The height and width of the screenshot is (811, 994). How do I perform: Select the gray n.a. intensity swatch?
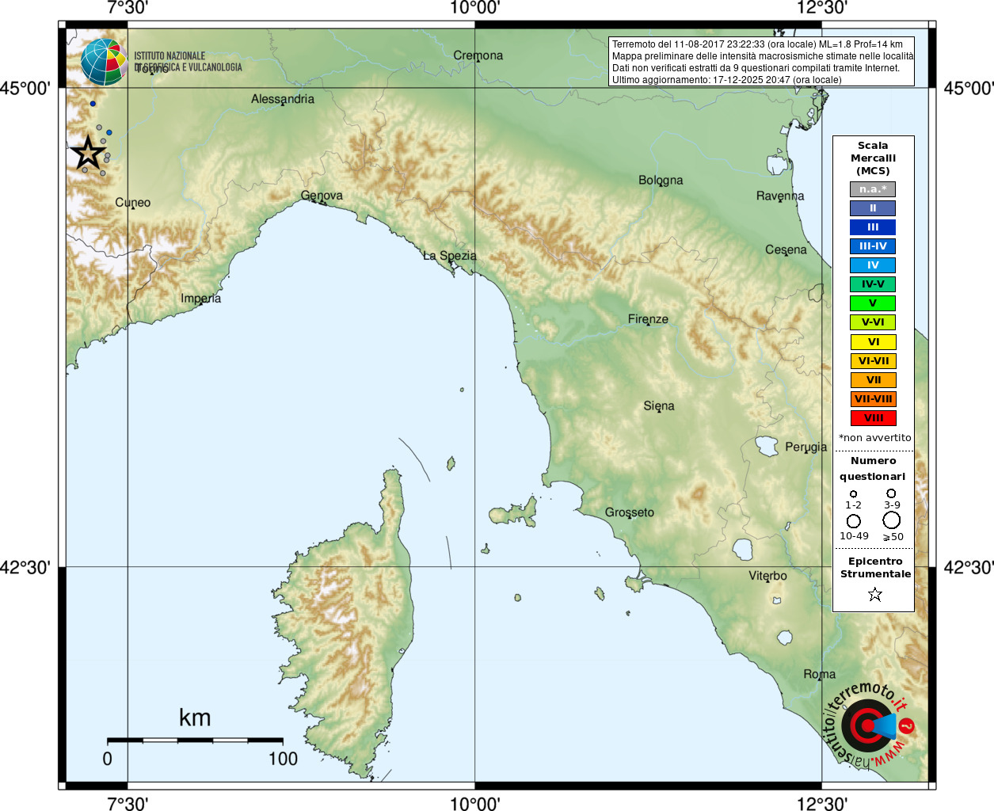[873, 189]
